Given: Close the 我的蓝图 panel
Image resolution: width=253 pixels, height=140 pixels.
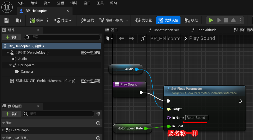Looking at the screenshot, I should 38,106.
